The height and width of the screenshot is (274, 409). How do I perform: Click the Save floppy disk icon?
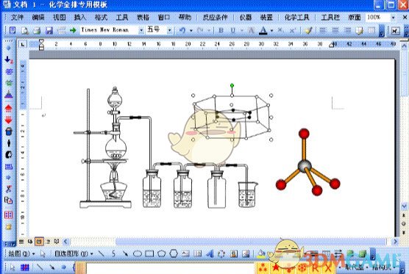[x=49, y=30]
